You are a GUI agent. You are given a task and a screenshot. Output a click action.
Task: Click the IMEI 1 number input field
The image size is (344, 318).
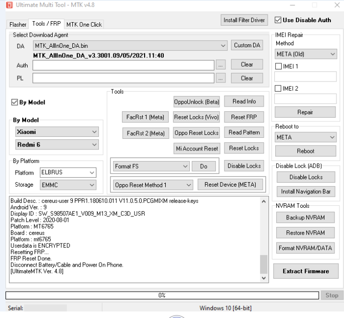(x=305, y=76)
